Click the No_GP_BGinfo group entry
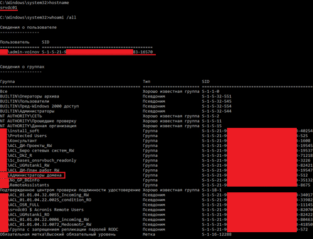The width and height of the screenshot is (313, 239). (25, 180)
